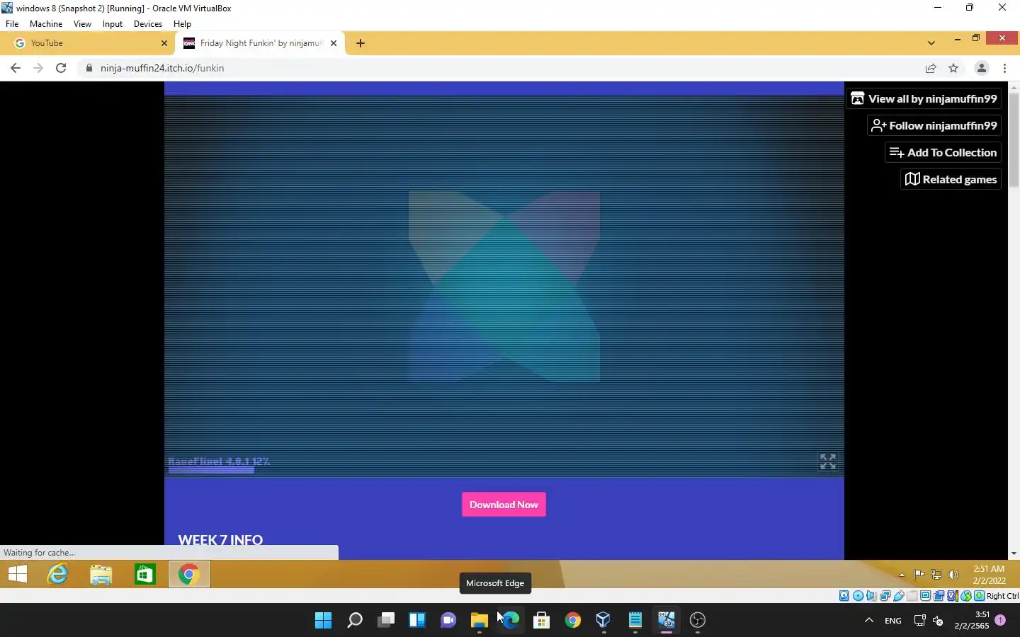Open the guest Action Center flag icon
Image resolution: width=1020 pixels, height=637 pixels.
click(x=919, y=575)
